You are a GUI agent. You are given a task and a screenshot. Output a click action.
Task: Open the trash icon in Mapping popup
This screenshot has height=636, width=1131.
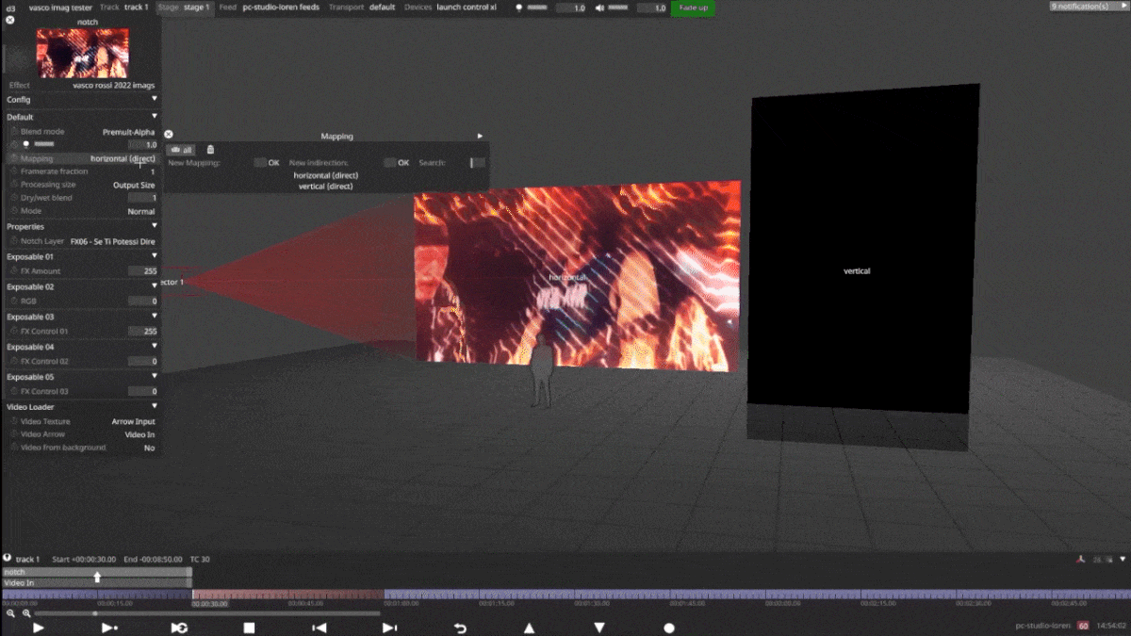pos(210,150)
